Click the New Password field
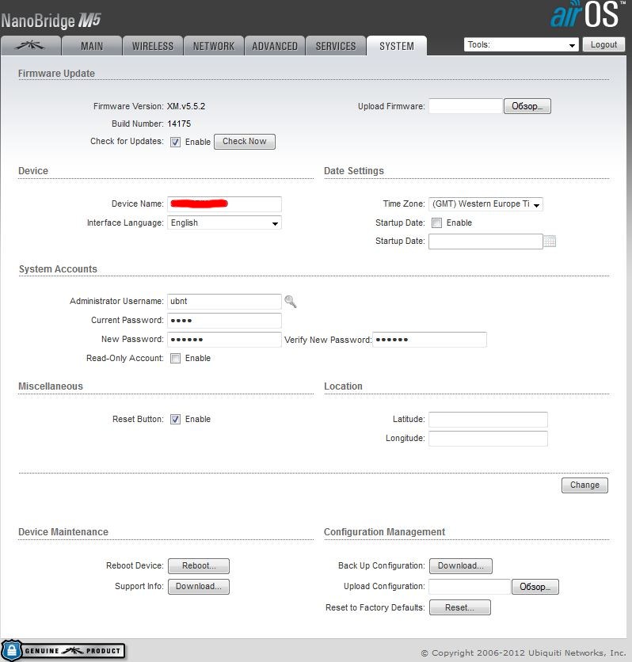 (224, 340)
